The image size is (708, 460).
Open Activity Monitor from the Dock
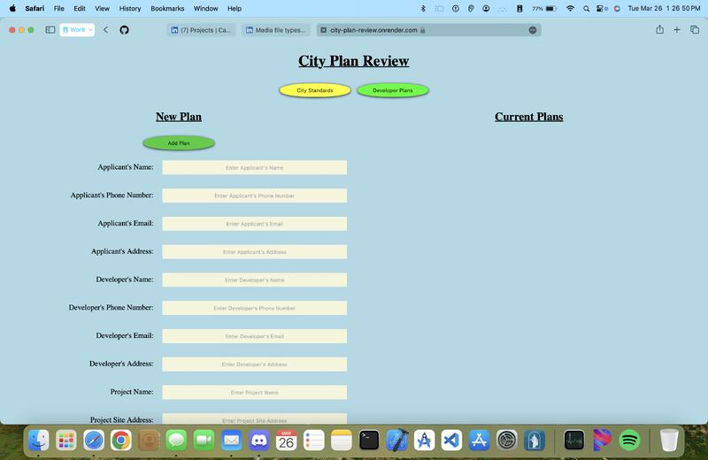click(x=574, y=440)
